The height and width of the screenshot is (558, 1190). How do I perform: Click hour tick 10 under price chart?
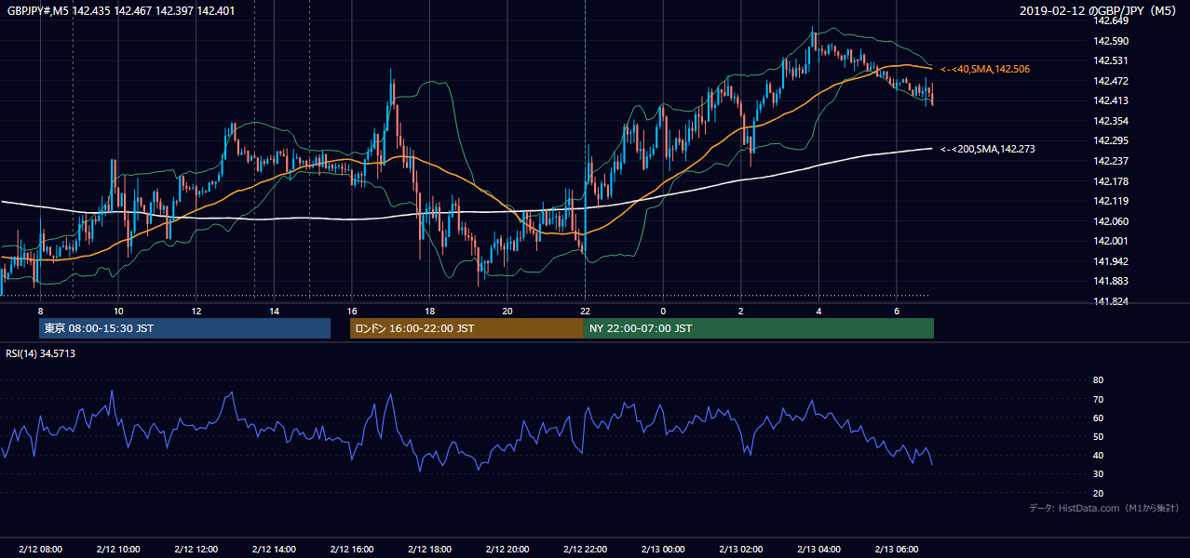118,310
